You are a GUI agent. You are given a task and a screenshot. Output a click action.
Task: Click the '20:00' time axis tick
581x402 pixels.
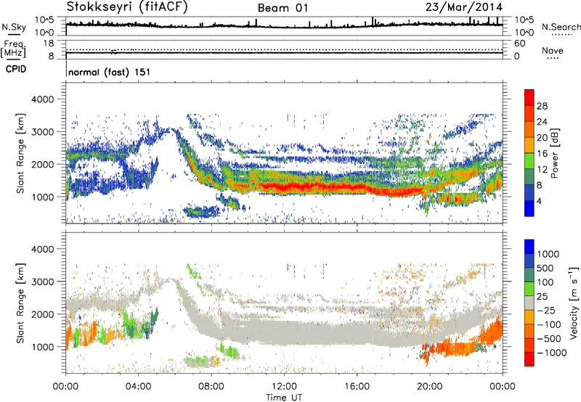tap(430, 387)
